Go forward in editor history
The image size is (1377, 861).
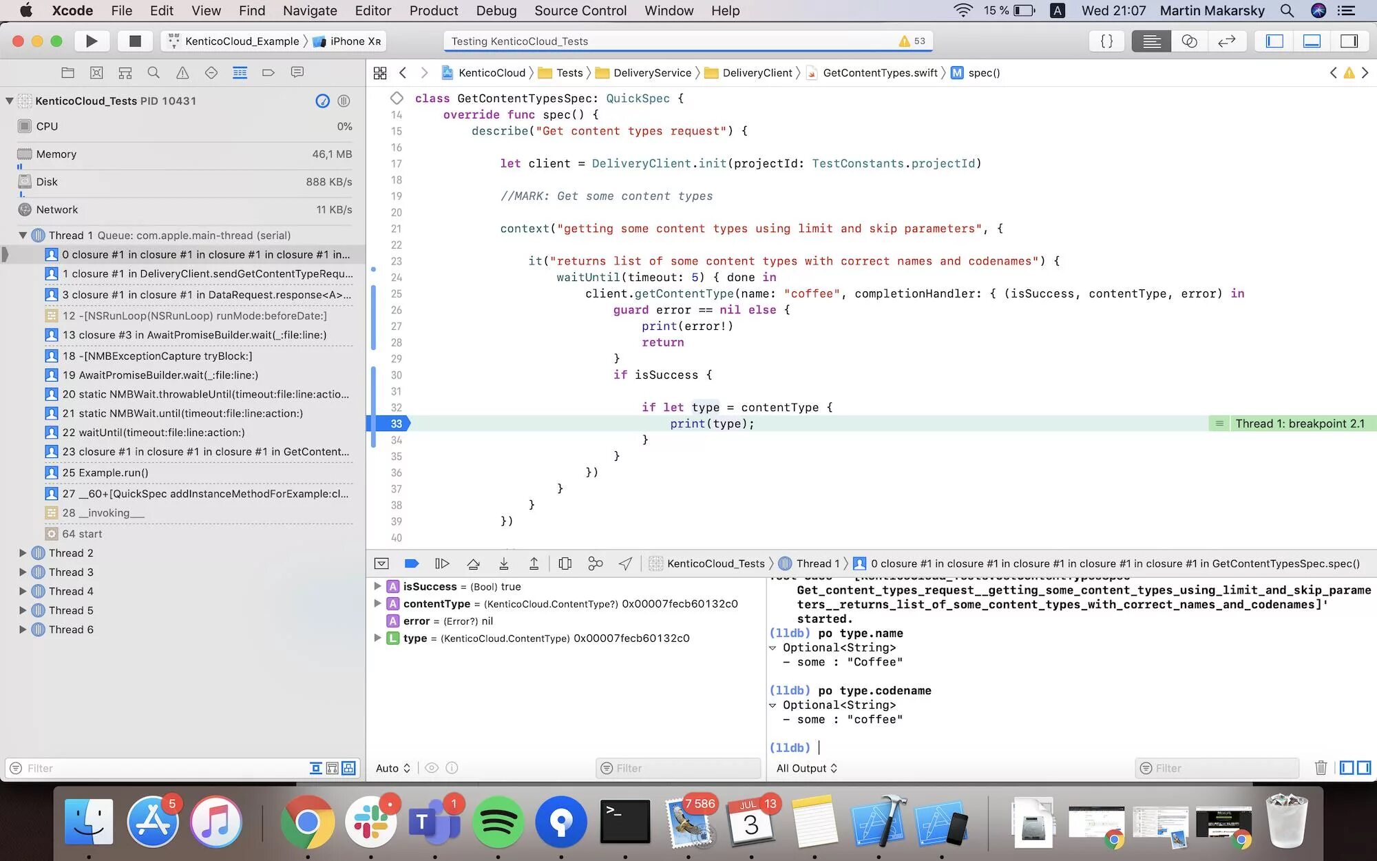[x=424, y=73]
